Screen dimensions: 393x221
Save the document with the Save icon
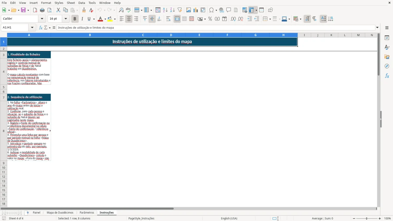click(x=23, y=10)
